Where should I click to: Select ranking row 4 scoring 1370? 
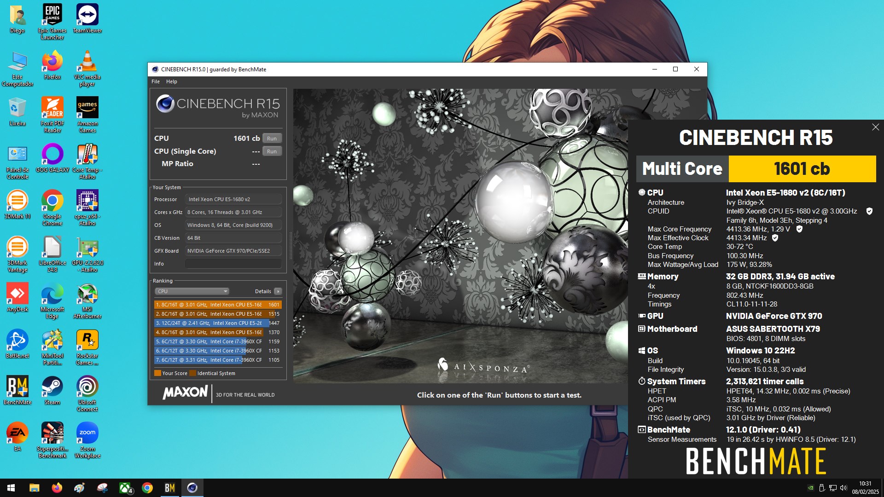[x=217, y=332]
